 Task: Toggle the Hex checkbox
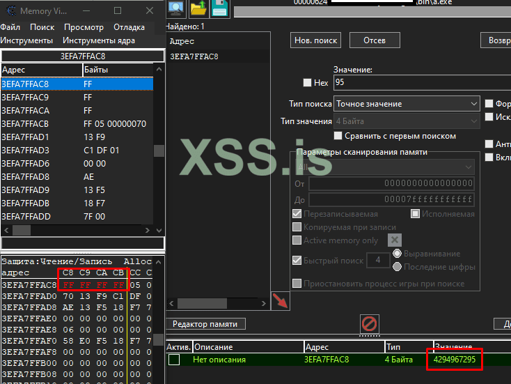[307, 82]
